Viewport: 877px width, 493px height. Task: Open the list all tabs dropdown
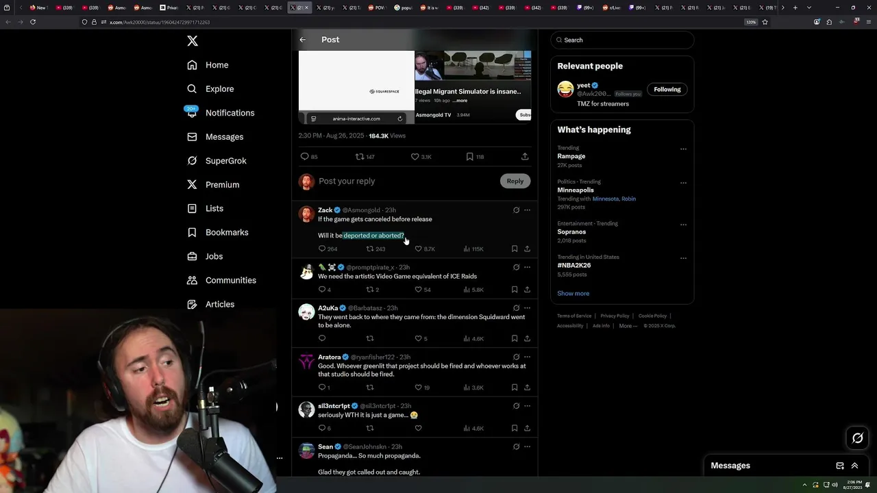tap(809, 8)
